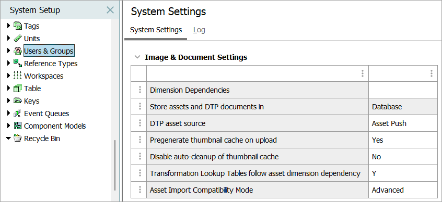Click the Database value cell
The height and width of the screenshot is (202, 442).
click(403, 107)
